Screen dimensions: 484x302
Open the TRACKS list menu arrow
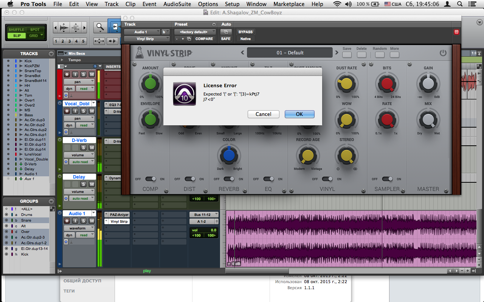pos(51,54)
